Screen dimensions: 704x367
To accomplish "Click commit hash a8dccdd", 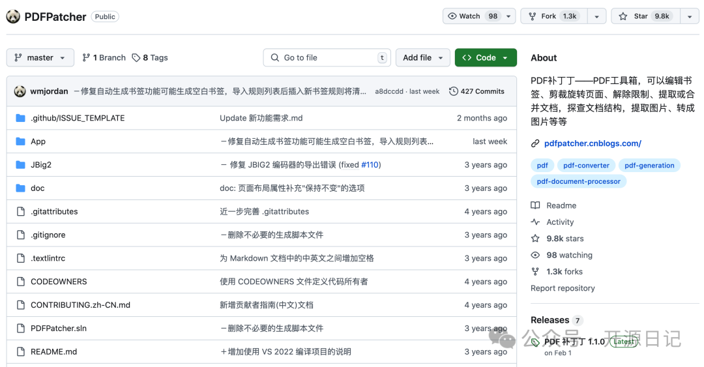I will pos(389,91).
